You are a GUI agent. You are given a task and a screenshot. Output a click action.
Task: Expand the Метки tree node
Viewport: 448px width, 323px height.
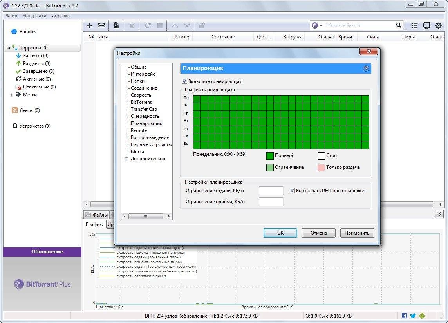(12, 95)
